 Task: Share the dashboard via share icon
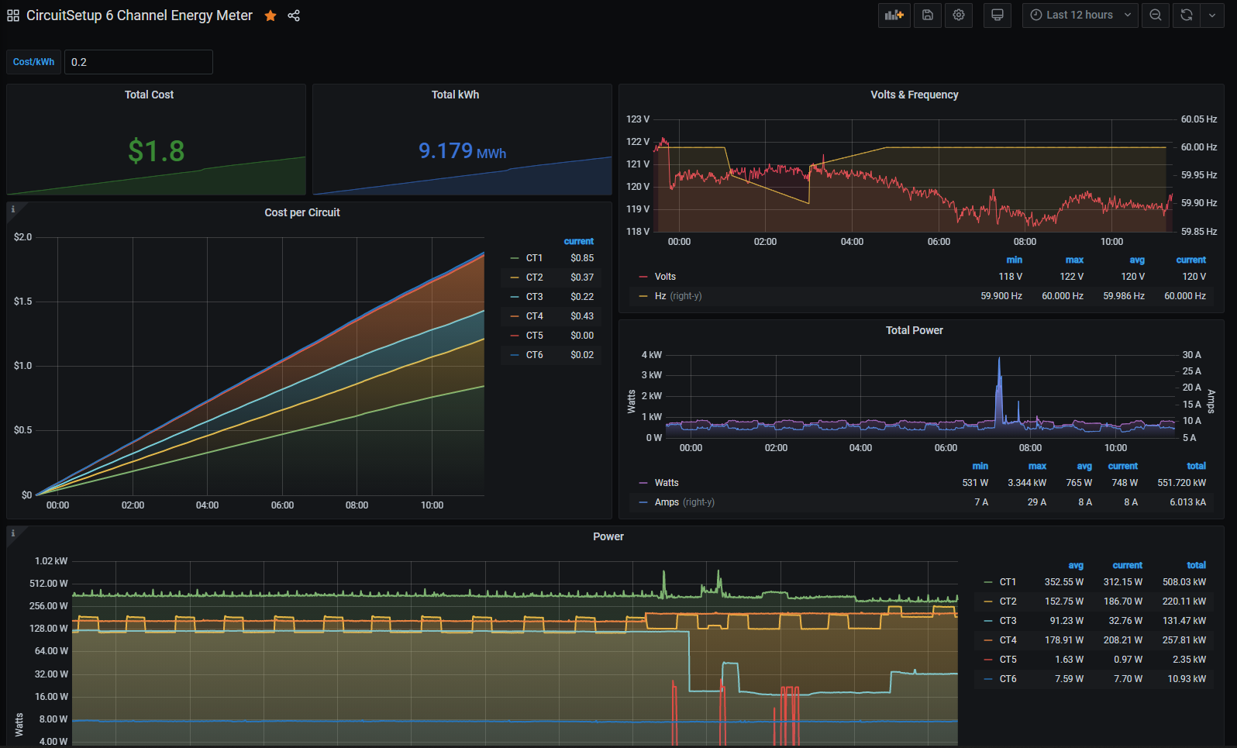click(x=294, y=16)
